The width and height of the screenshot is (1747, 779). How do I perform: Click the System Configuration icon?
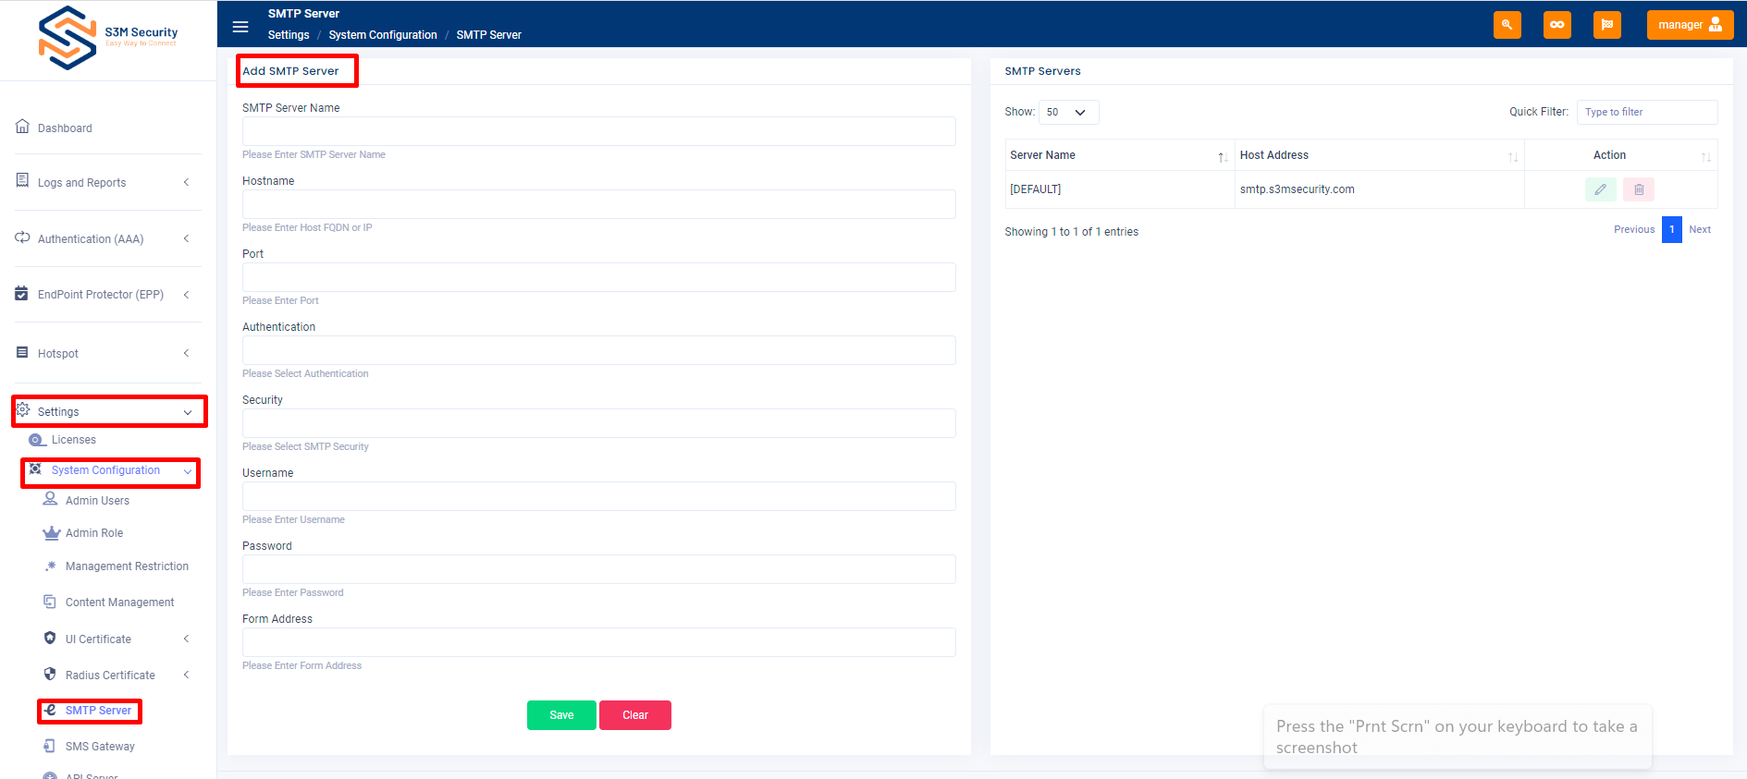pos(35,469)
